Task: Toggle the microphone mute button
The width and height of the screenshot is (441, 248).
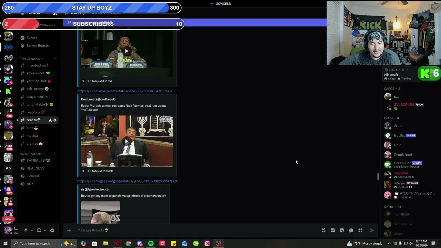Action: pyautogui.click(x=25, y=230)
